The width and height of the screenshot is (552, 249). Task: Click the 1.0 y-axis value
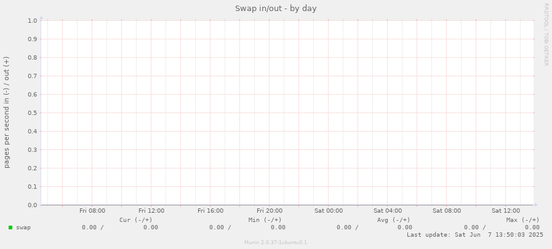(33, 20)
